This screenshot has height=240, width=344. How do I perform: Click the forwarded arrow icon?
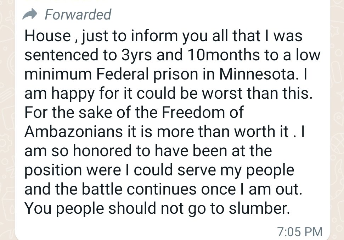[30, 15]
